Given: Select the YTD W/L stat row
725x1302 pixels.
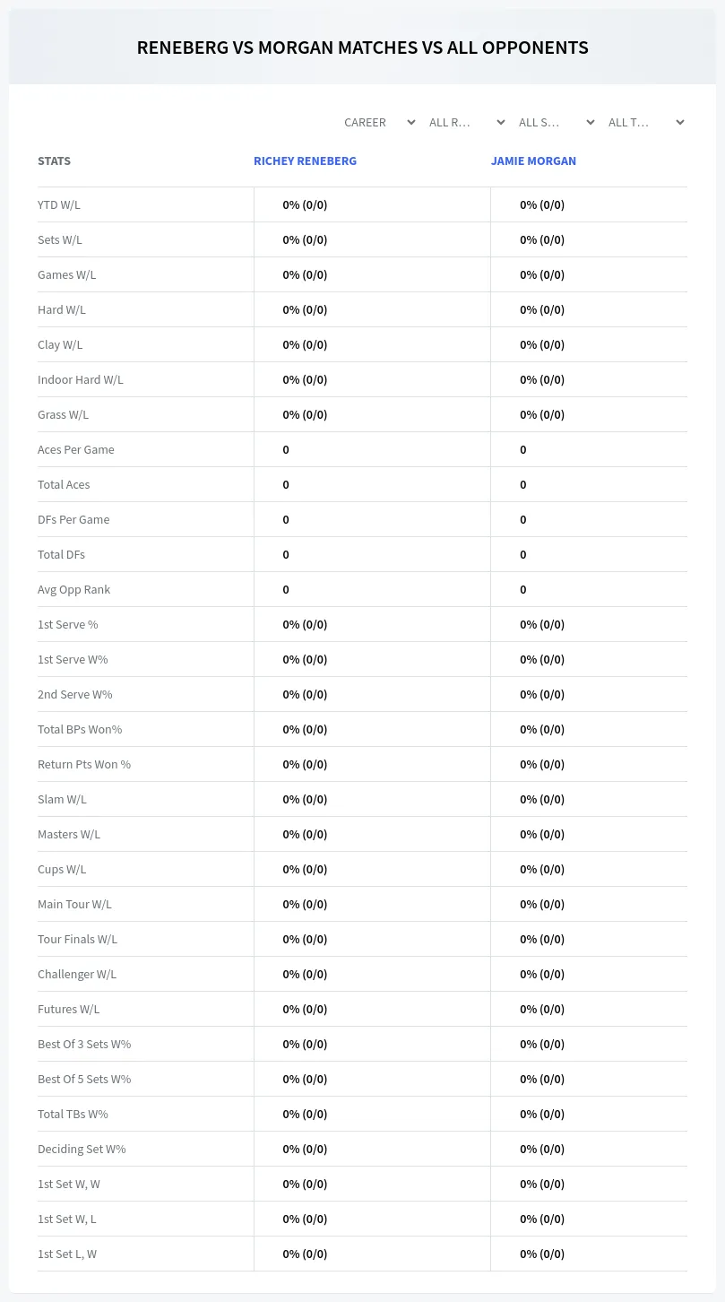Looking at the screenshot, I should point(362,204).
